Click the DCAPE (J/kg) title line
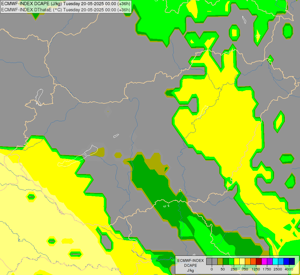Screen dimensions: 300x275 click(66, 4)
